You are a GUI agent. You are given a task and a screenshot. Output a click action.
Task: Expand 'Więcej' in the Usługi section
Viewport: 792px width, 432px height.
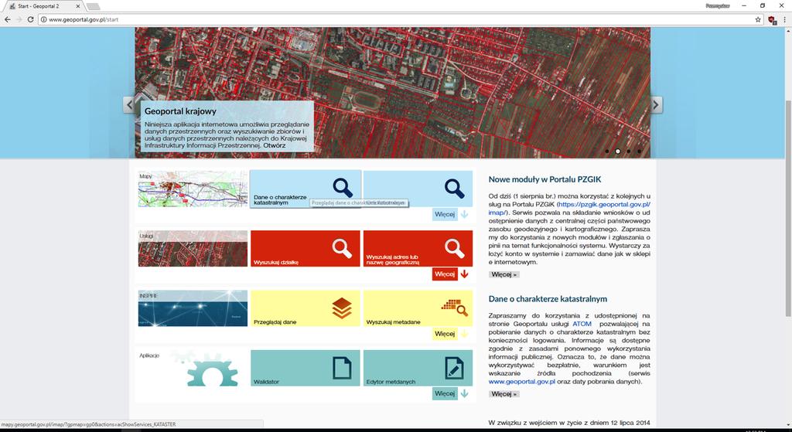445,274
